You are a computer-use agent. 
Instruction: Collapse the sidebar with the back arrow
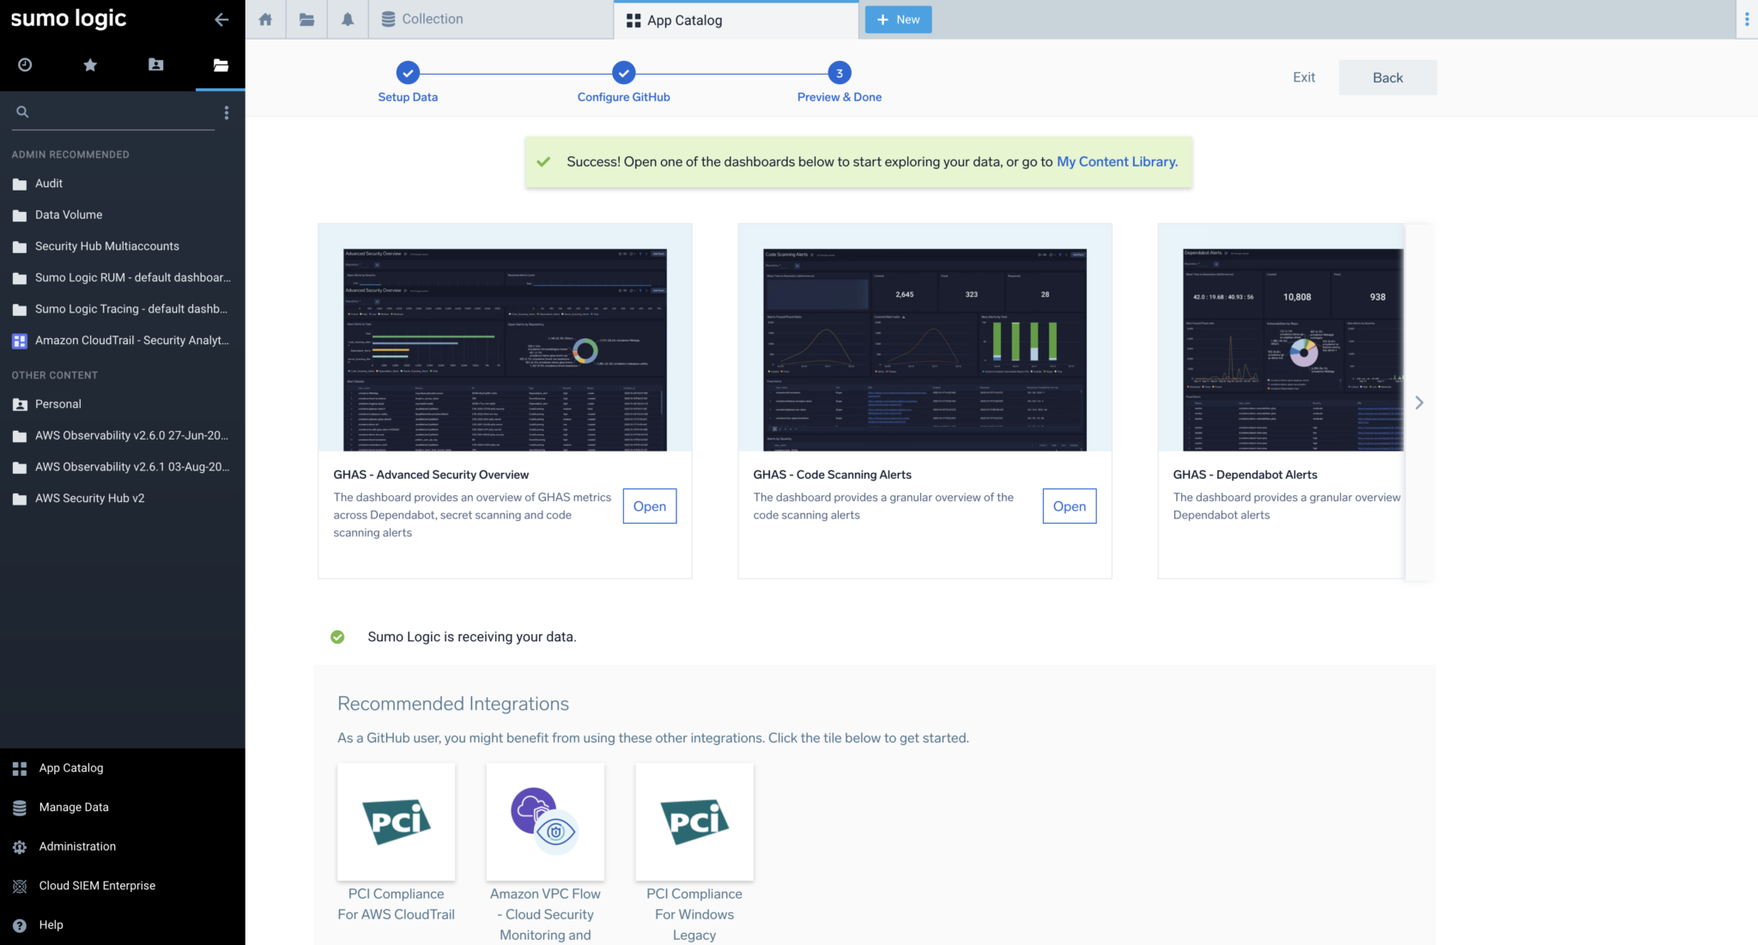(221, 19)
